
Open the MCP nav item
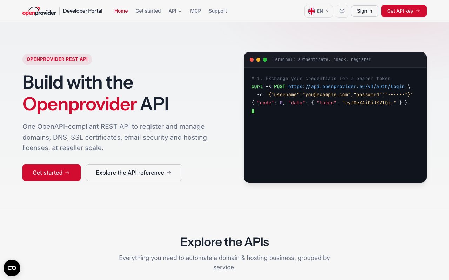[196, 11]
